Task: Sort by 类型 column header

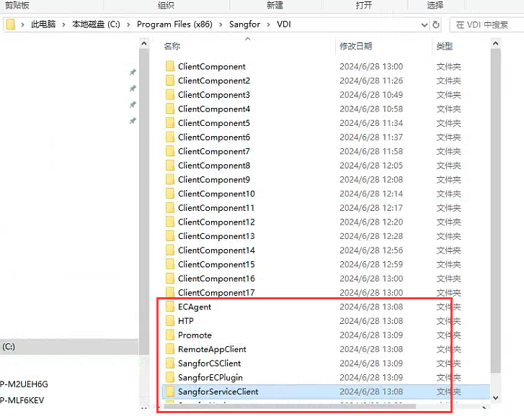Action: (445, 46)
